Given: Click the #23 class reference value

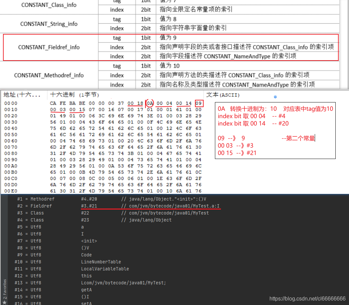Looking at the screenshot, I should point(85,220).
